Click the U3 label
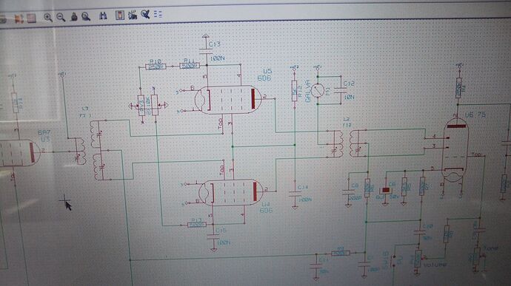Image resolution: width=511 pixels, height=286 pixels. pyautogui.click(x=45, y=139)
